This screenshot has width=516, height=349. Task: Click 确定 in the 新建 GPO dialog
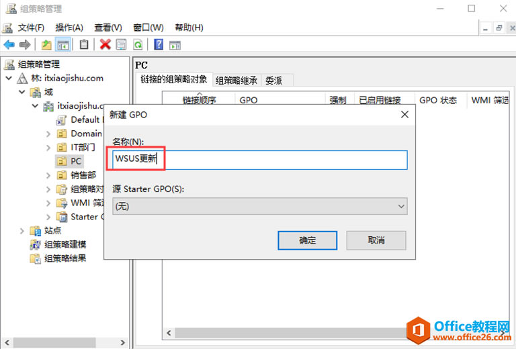point(307,240)
